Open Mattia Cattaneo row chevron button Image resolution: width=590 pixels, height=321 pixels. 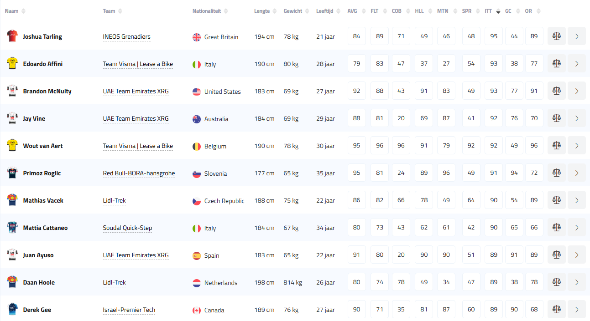(x=577, y=228)
